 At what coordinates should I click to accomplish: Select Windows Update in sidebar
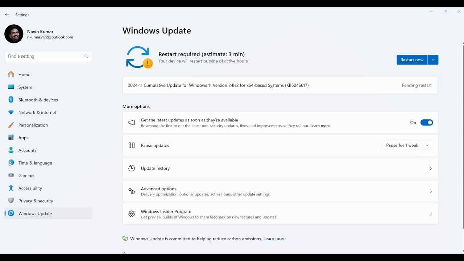click(48, 214)
